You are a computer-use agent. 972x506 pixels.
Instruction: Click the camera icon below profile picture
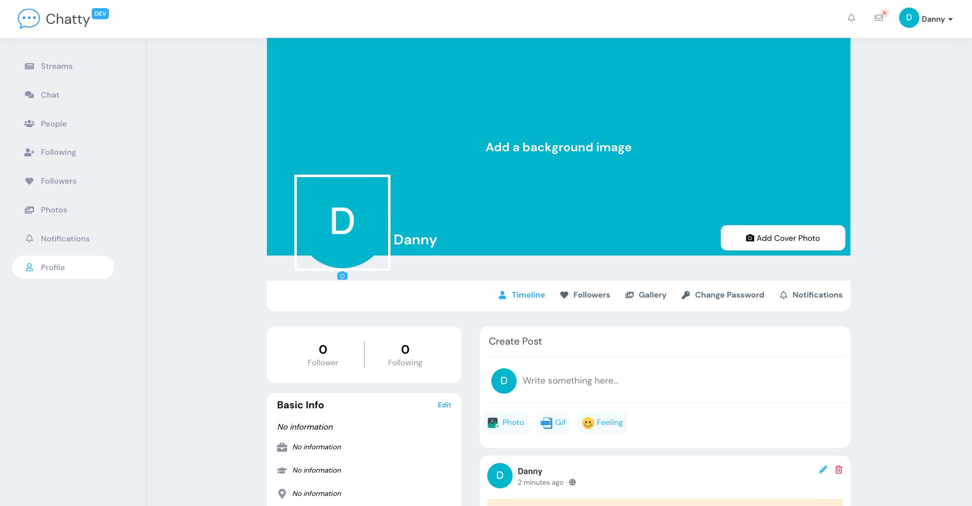coord(342,276)
